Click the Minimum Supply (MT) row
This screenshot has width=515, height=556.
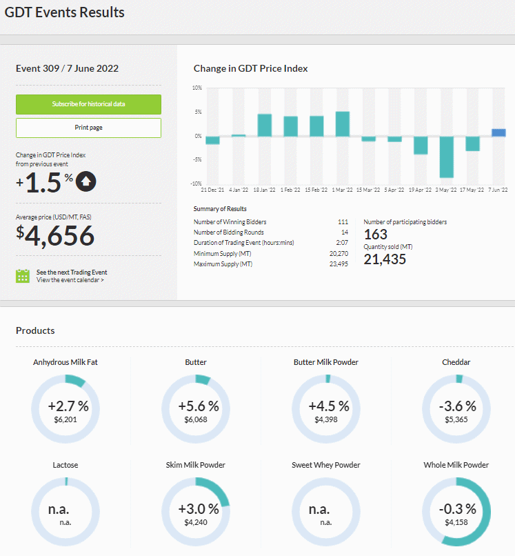click(271, 254)
